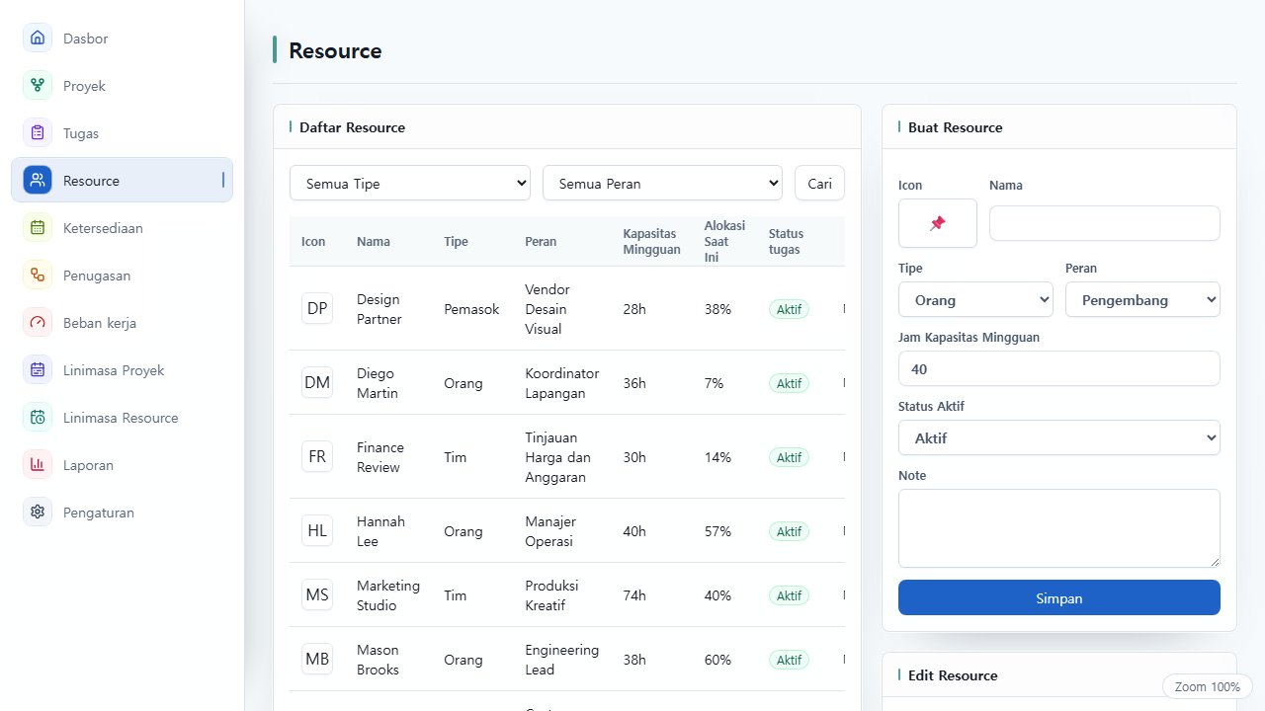
Task: Click the Kapasitas Mingguan column header
Action: coord(651,242)
